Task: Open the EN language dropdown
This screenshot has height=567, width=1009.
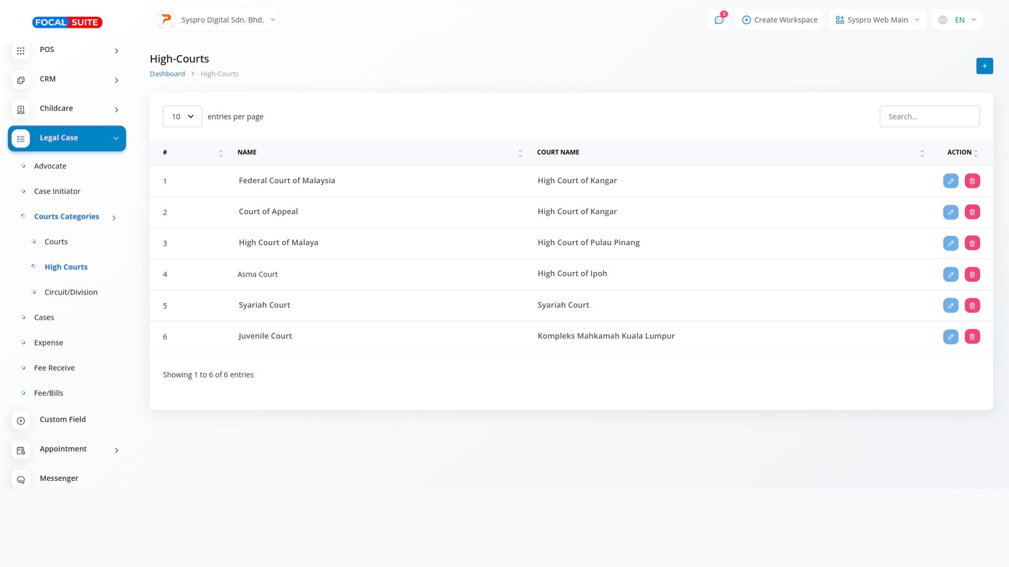Action: [957, 20]
